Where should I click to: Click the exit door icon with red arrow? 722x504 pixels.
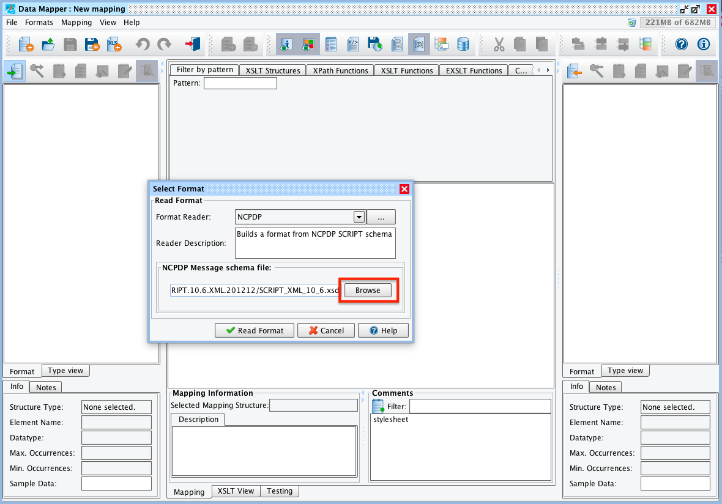click(x=193, y=44)
